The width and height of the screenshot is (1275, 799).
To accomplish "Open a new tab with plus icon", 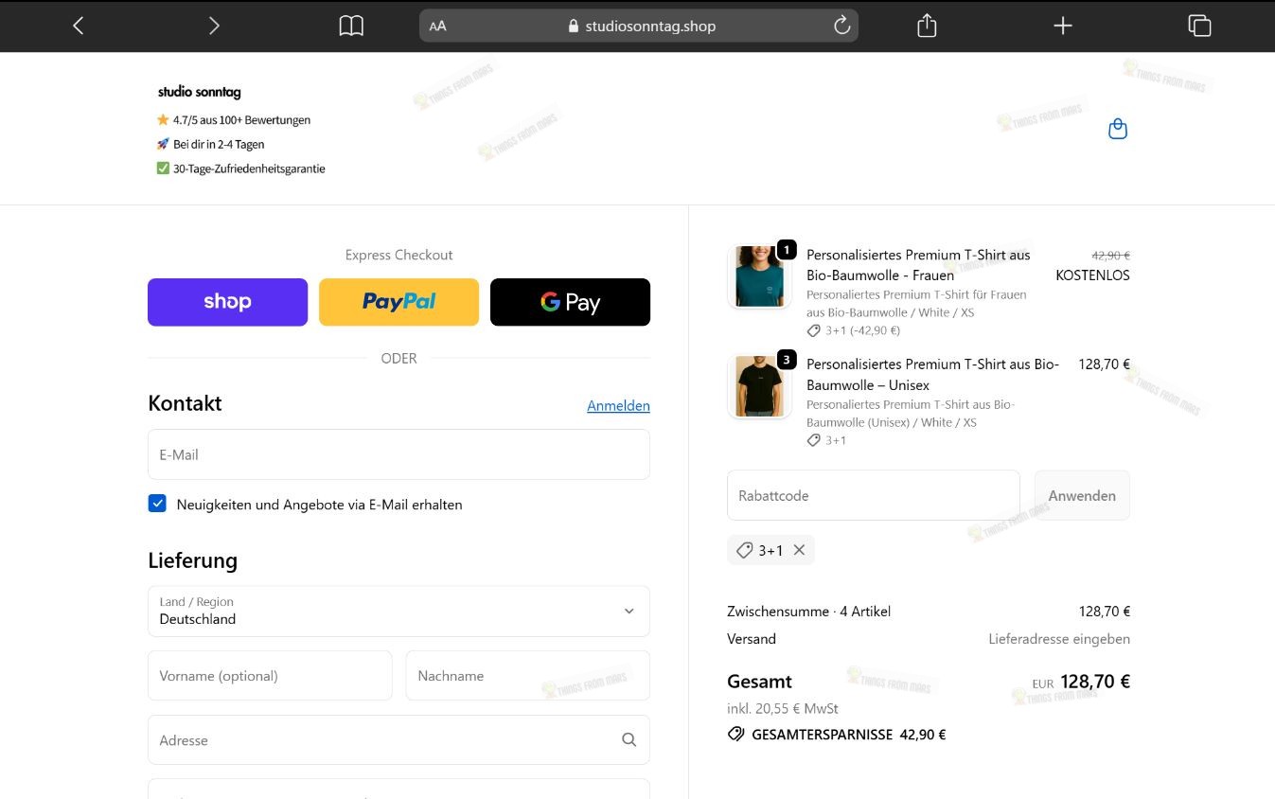I will pos(1063,26).
